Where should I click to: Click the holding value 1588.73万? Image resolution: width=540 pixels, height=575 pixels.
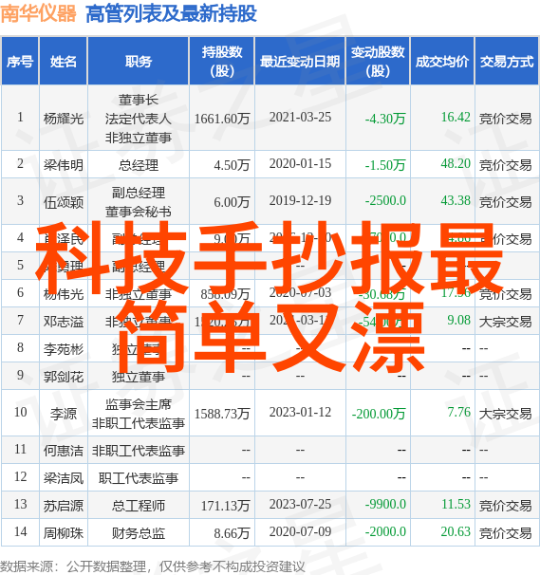222,414
